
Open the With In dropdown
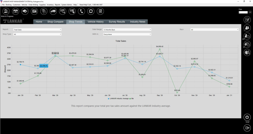[127, 34]
